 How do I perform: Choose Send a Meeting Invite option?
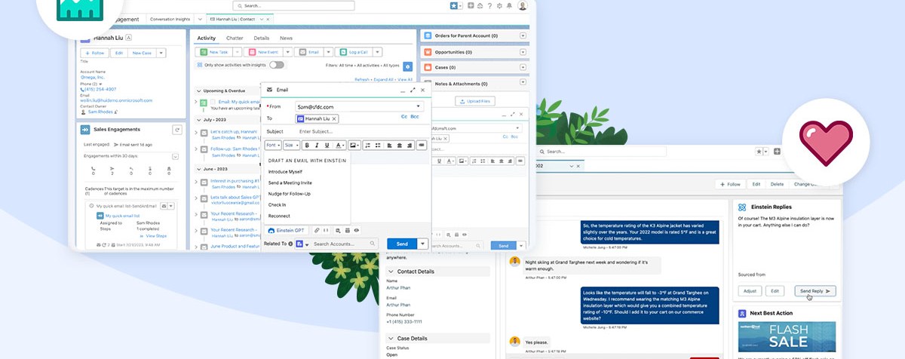pos(290,183)
